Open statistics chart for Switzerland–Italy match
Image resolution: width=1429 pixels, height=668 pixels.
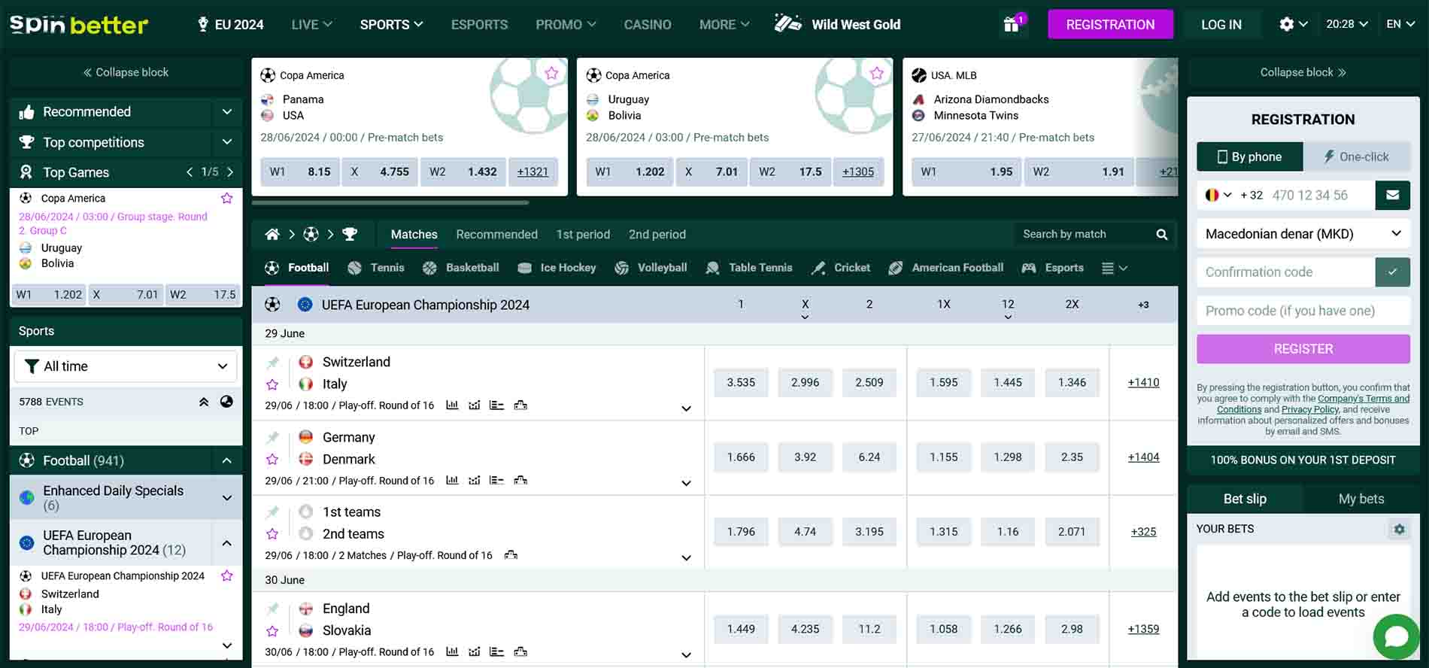pyautogui.click(x=452, y=405)
